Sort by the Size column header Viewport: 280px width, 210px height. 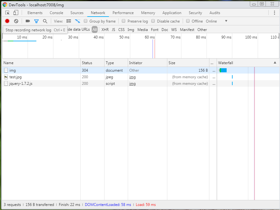(188, 63)
